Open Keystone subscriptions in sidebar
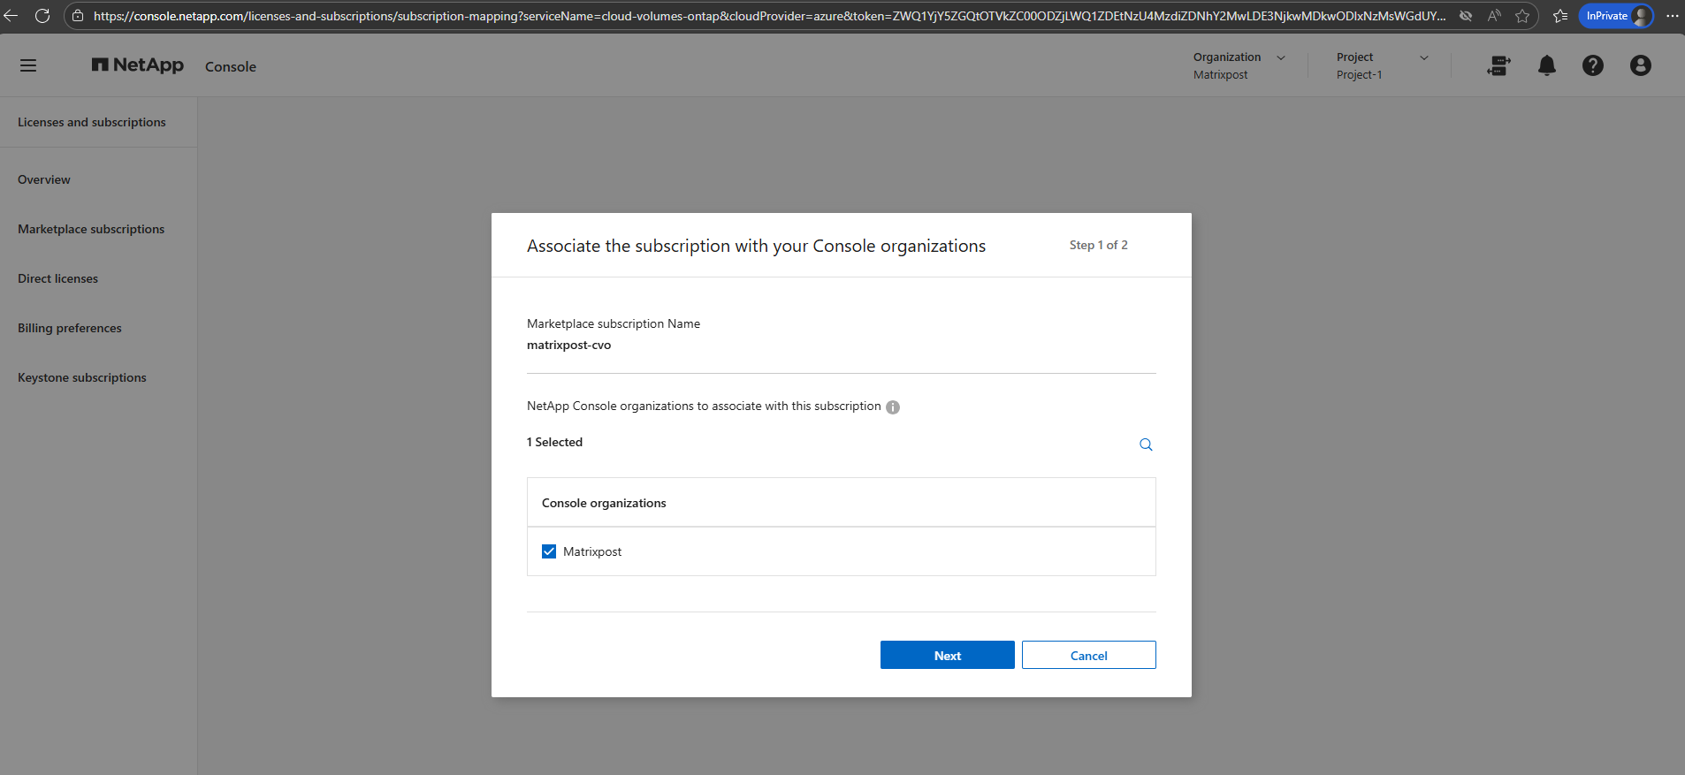1685x775 pixels. click(x=82, y=377)
